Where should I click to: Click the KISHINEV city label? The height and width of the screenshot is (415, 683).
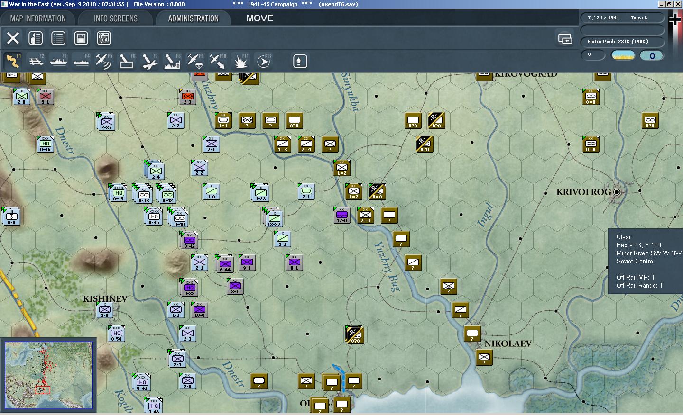pyautogui.click(x=105, y=298)
